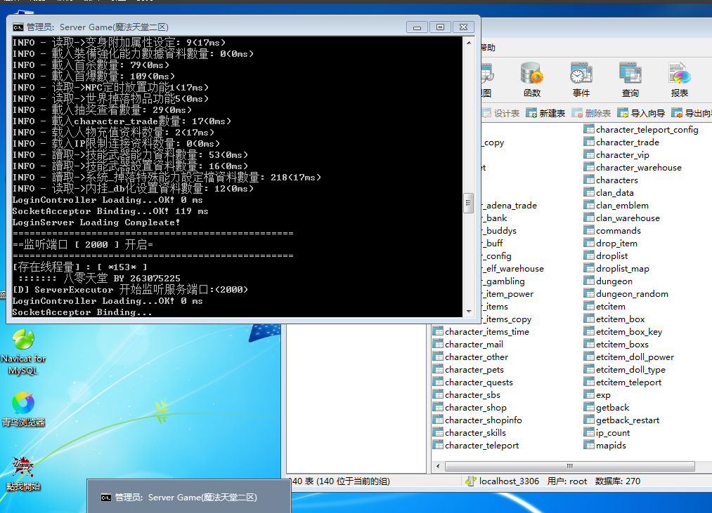Select the _item_power table entry
Viewport: 712px width, 513px height.
click(x=507, y=294)
